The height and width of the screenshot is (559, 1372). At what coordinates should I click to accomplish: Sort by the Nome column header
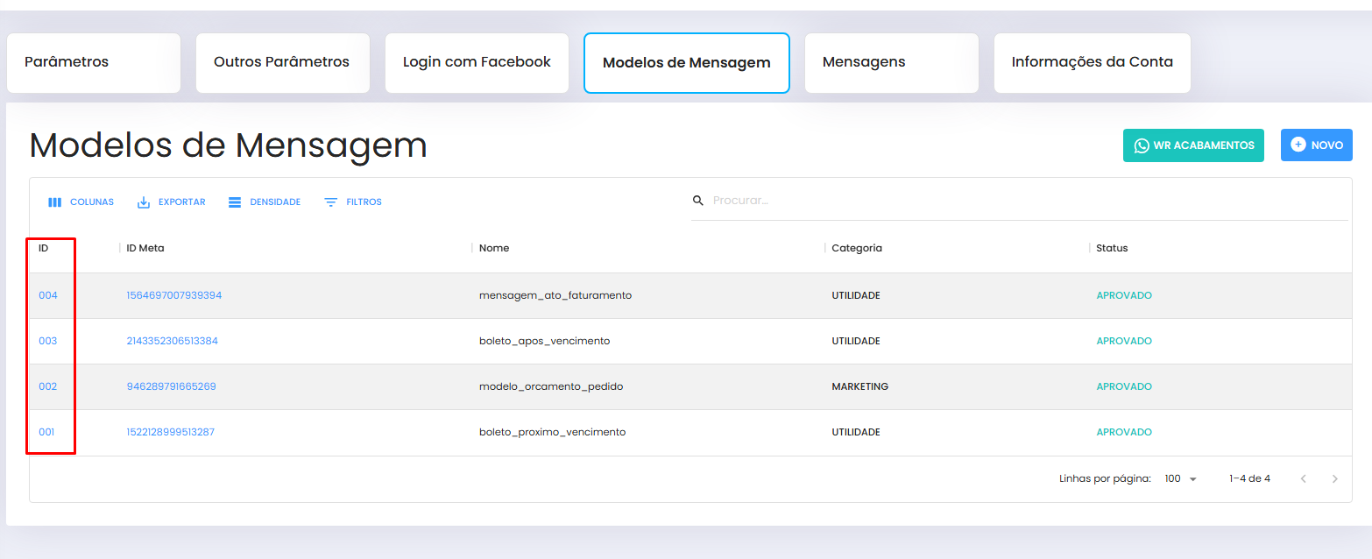coord(494,249)
